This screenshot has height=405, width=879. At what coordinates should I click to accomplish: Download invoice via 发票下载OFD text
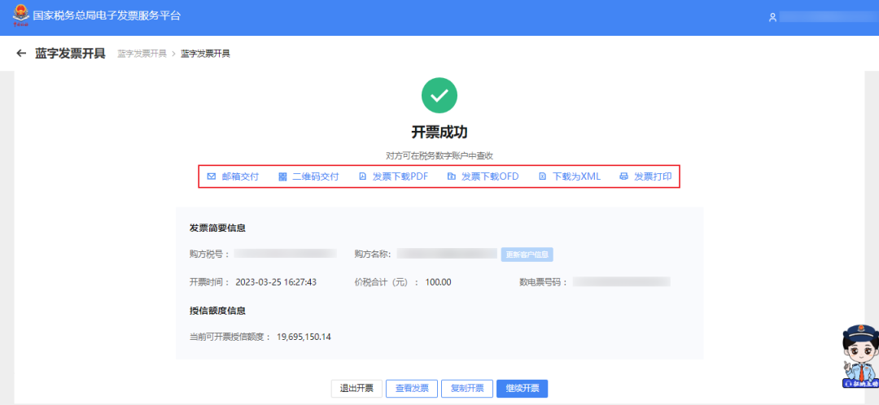[490, 176]
